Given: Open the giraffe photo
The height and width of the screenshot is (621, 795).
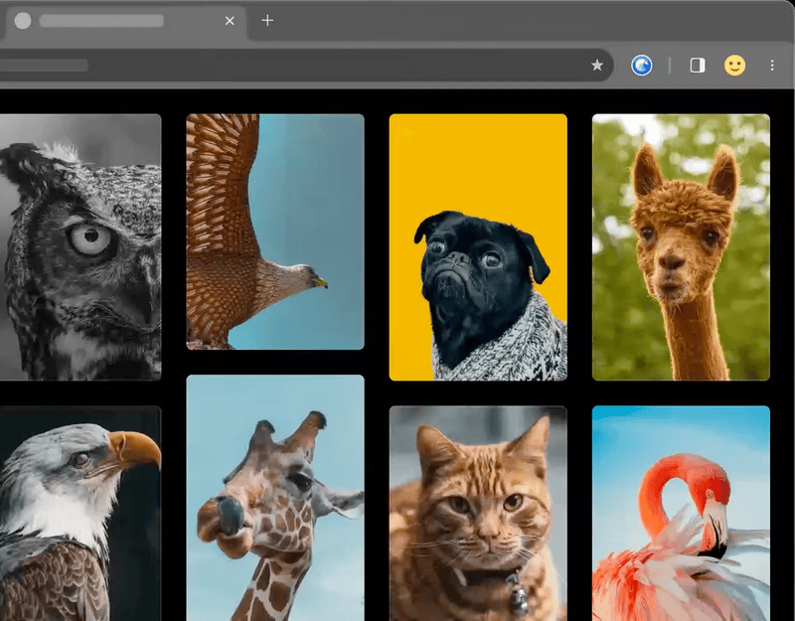Looking at the screenshot, I should (275, 497).
